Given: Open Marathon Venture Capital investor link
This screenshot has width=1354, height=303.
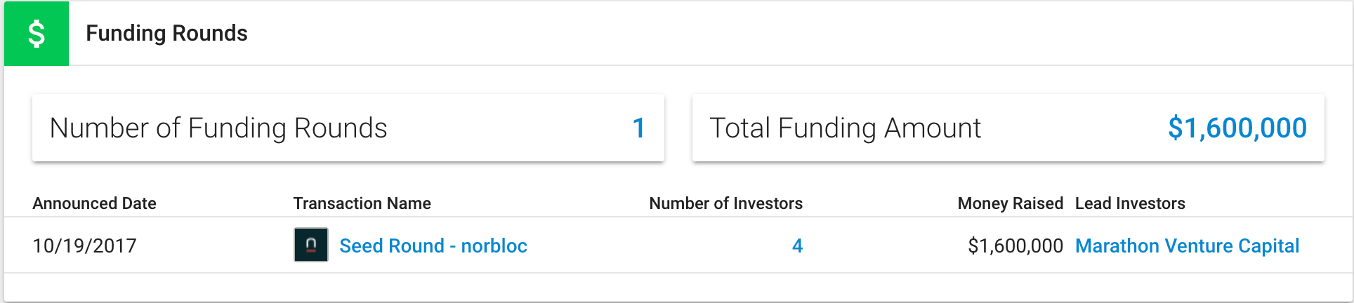Looking at the screenshot, I should coord(1187,245).
